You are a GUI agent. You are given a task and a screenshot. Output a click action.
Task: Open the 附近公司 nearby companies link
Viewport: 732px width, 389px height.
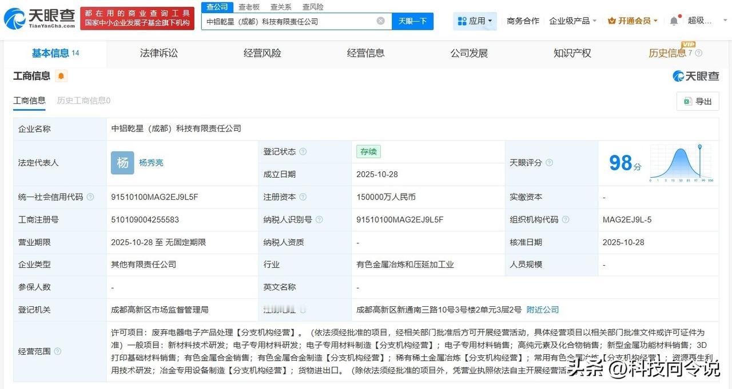pos(543,310)
